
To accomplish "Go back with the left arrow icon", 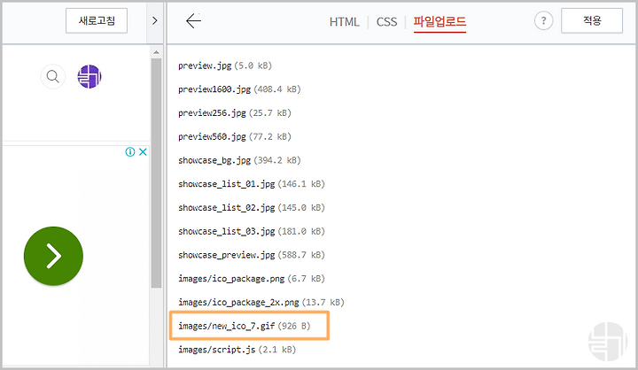I will 193,20.
